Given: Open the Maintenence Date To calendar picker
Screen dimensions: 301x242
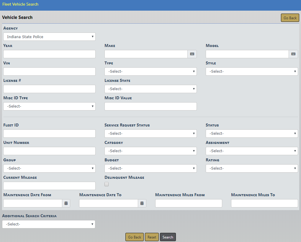Looking at the screenshot, I should [x=142, y=203].
